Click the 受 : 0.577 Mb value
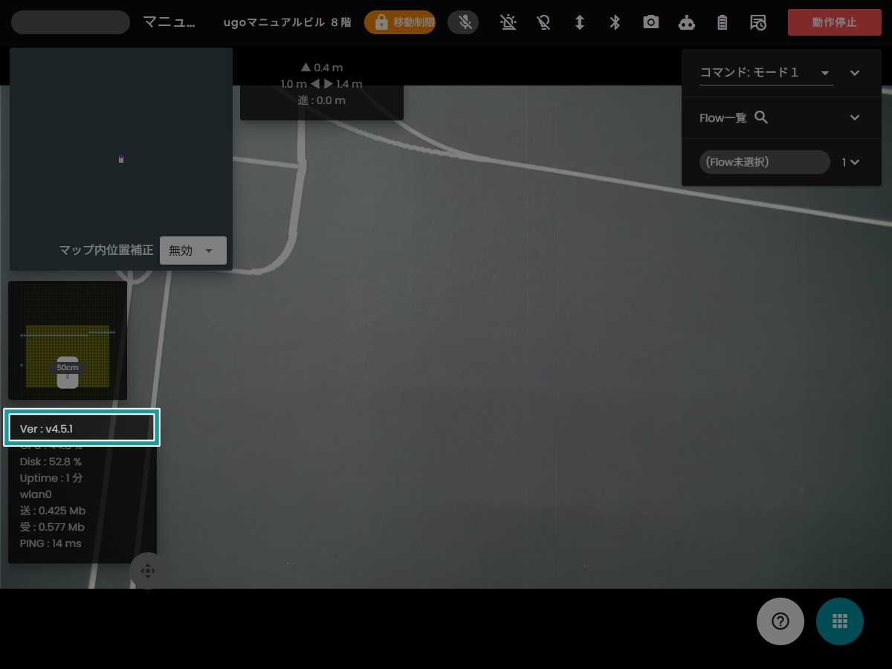This screenshot has height=669, width=892. 52,527
